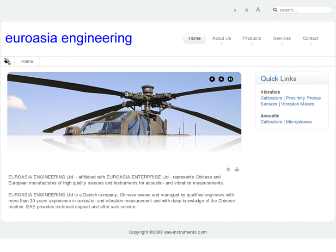The height and width of the screenshot is (252, 336).
Task: Click the paragraph starting 'EUROASIA ENGINEERING Ltd. - affiliated'
Action: point(116,180)
